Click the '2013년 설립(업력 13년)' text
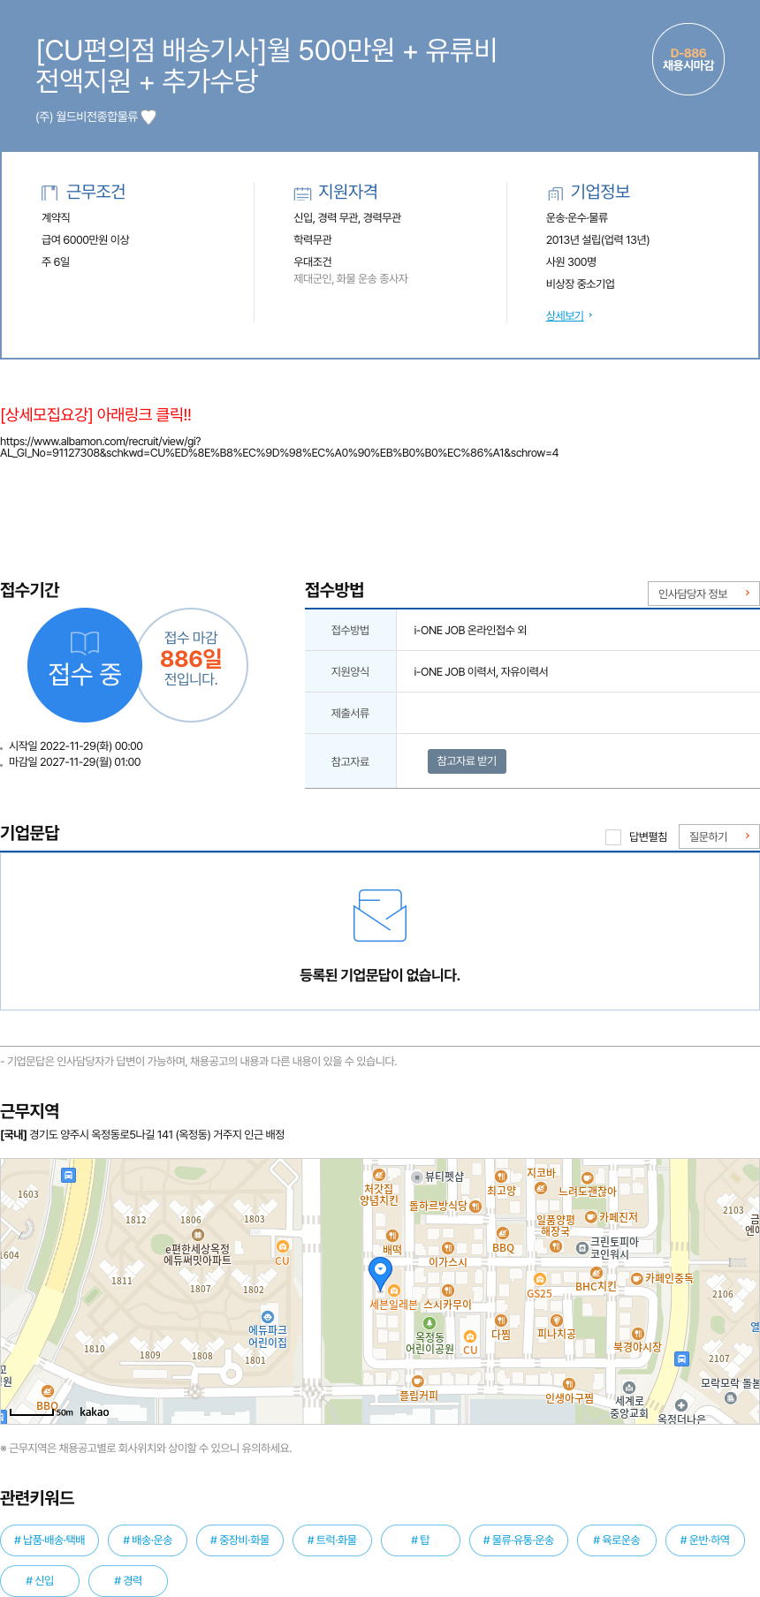The image size is (760, 1597). point(597,239)
